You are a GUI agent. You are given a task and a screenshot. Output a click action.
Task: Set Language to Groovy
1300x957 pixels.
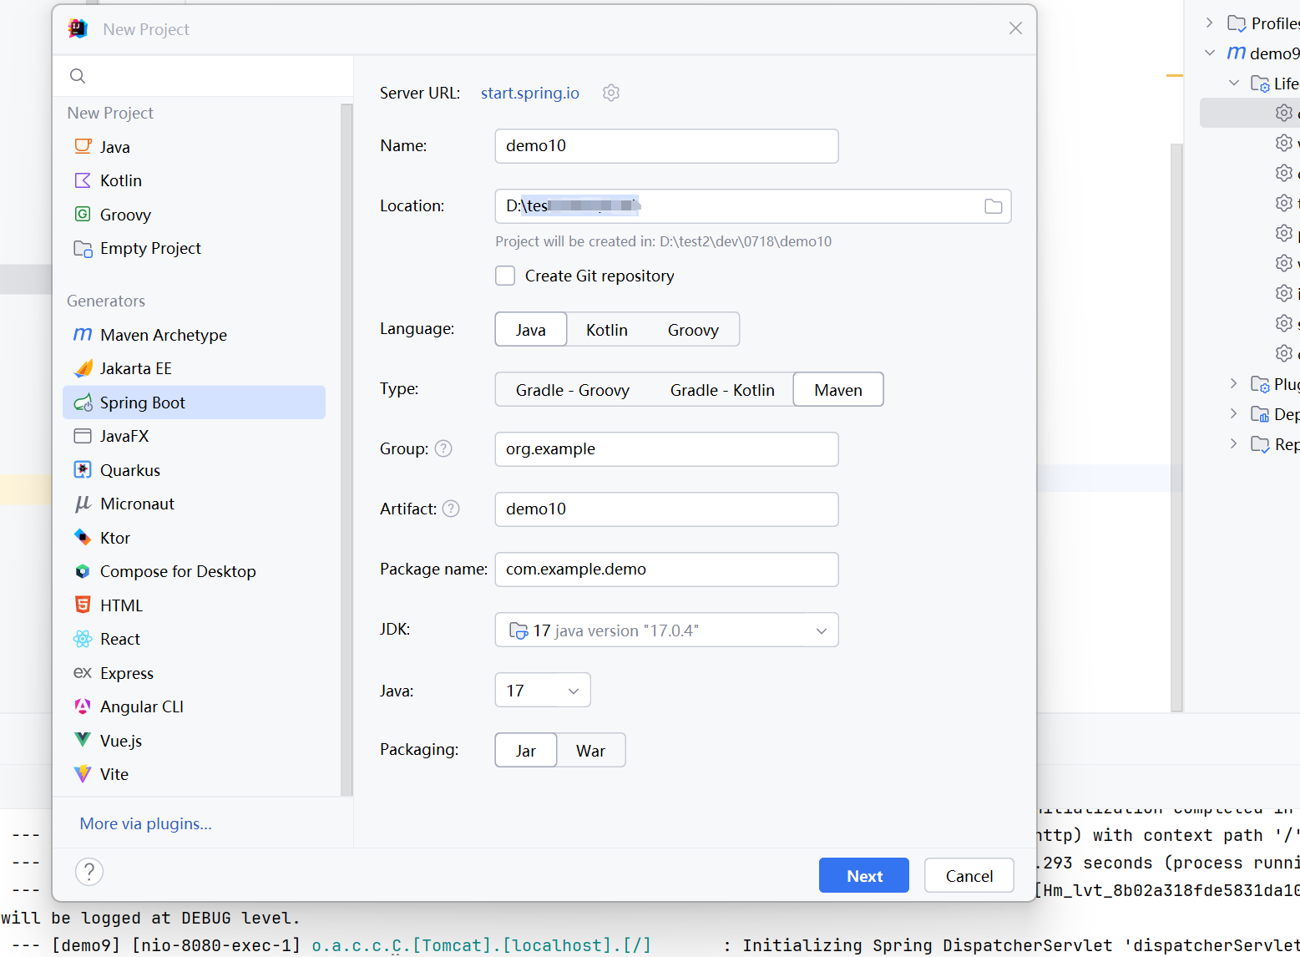(693, 329)
